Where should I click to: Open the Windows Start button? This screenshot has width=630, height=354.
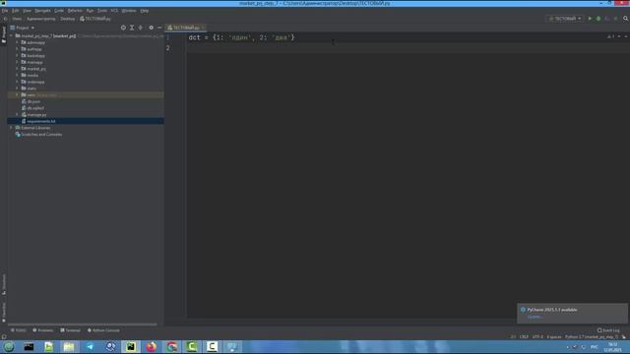[x=9, y=346]
